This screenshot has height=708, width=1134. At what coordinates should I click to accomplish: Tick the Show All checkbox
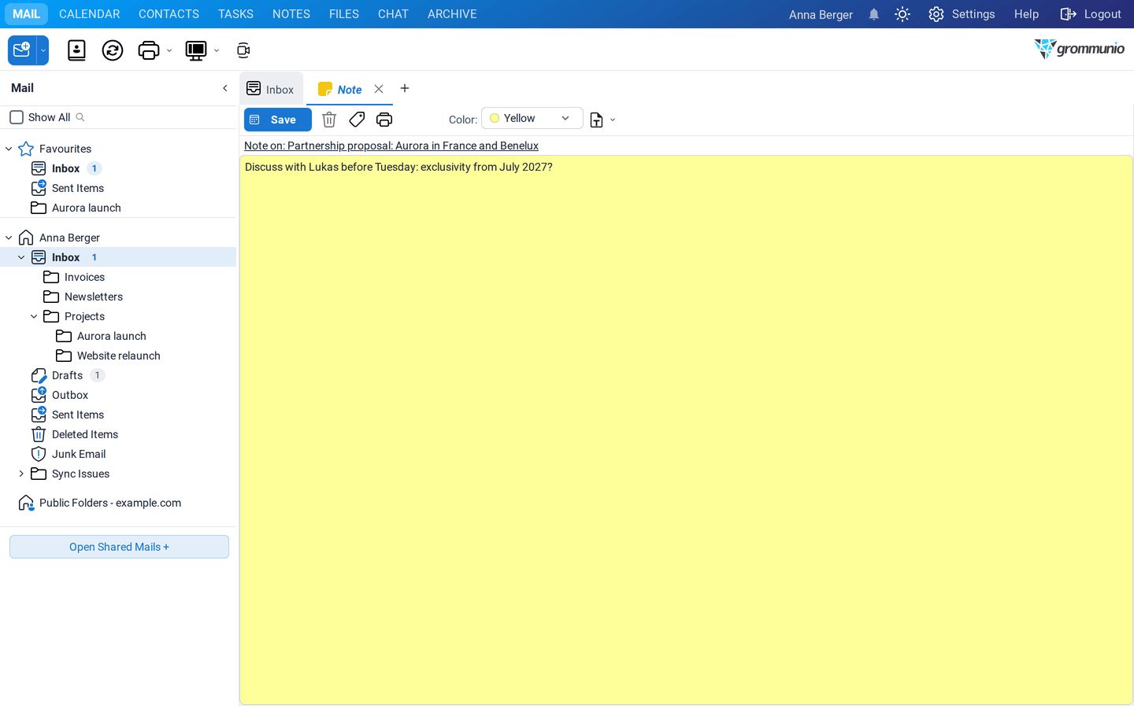(17, 117)
